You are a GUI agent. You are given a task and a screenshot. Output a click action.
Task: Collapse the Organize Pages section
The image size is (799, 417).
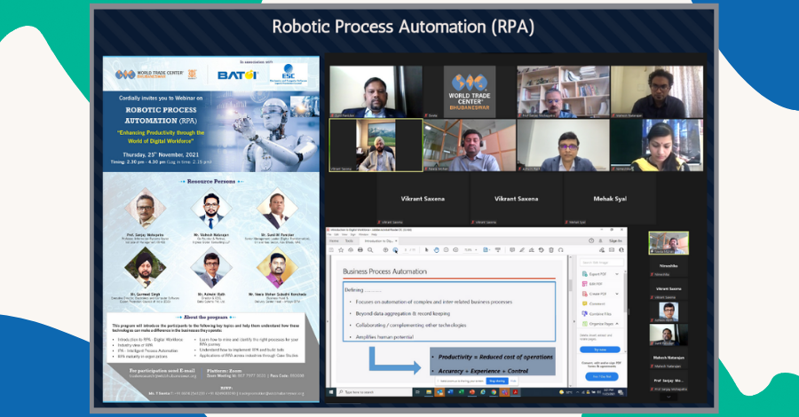pyautogui.click(x=617, y=324)
